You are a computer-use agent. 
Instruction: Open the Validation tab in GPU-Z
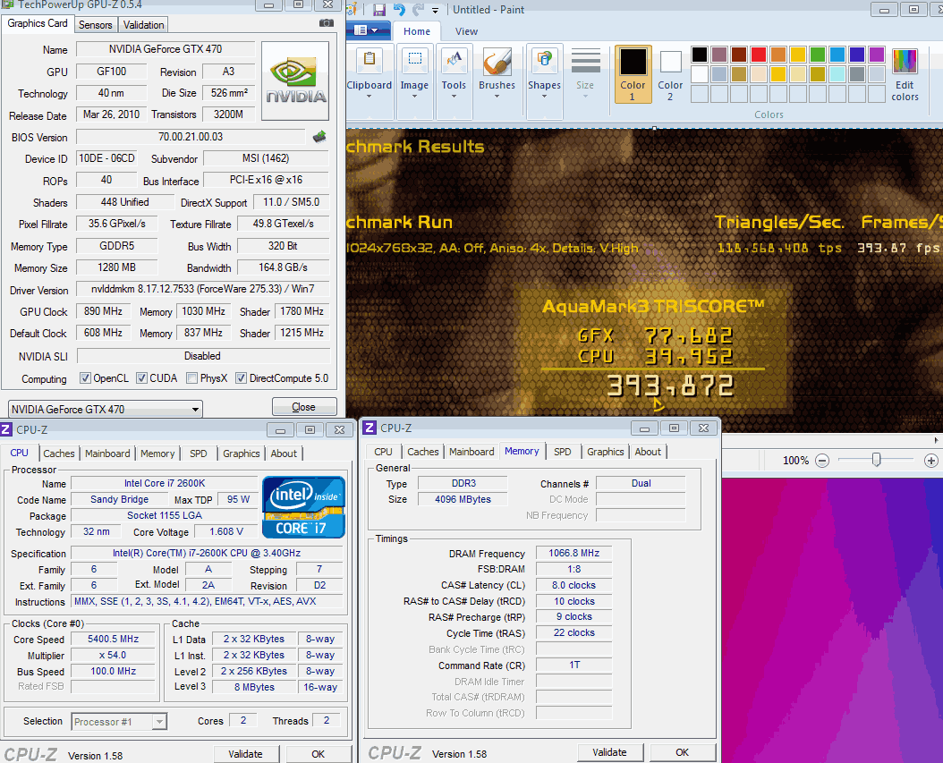click(143, 25)
